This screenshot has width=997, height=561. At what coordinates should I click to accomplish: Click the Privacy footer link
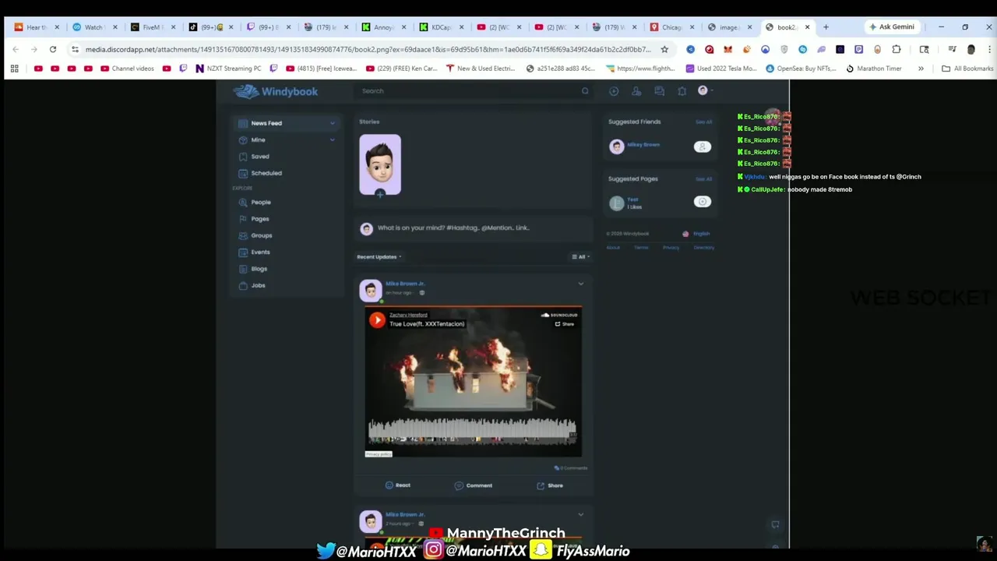click(671, 248)
